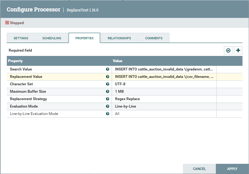Open help icon for Search Value
This screenshot has width=249, height=174.
pos(108,69)
